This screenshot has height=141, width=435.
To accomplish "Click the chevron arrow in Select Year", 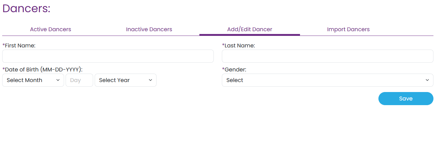I will (150, 80).
